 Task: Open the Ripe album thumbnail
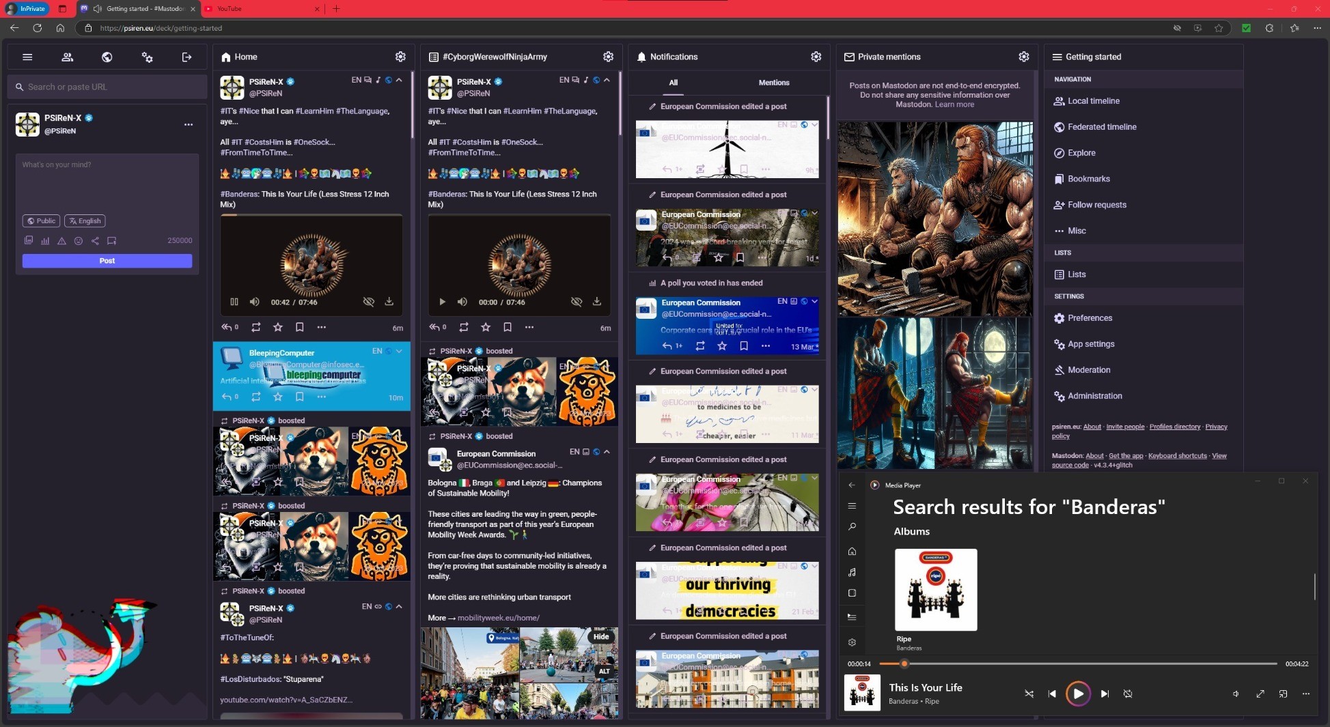coord(936,590)
